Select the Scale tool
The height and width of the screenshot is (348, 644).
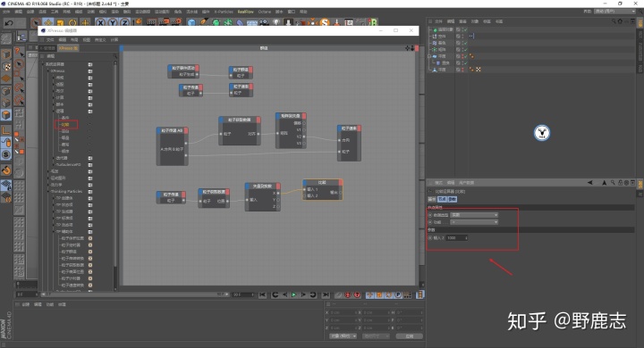[61, 23]
